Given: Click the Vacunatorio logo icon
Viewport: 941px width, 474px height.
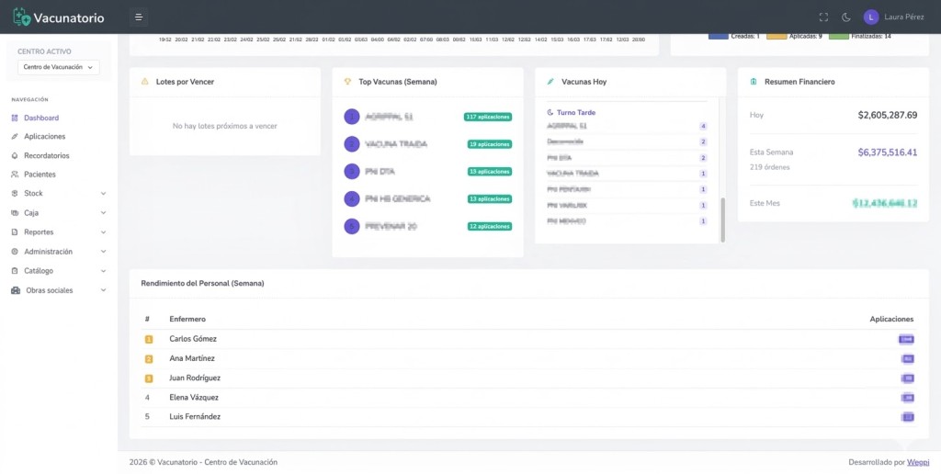Looking at the screenshot, I should click(21, 17).
